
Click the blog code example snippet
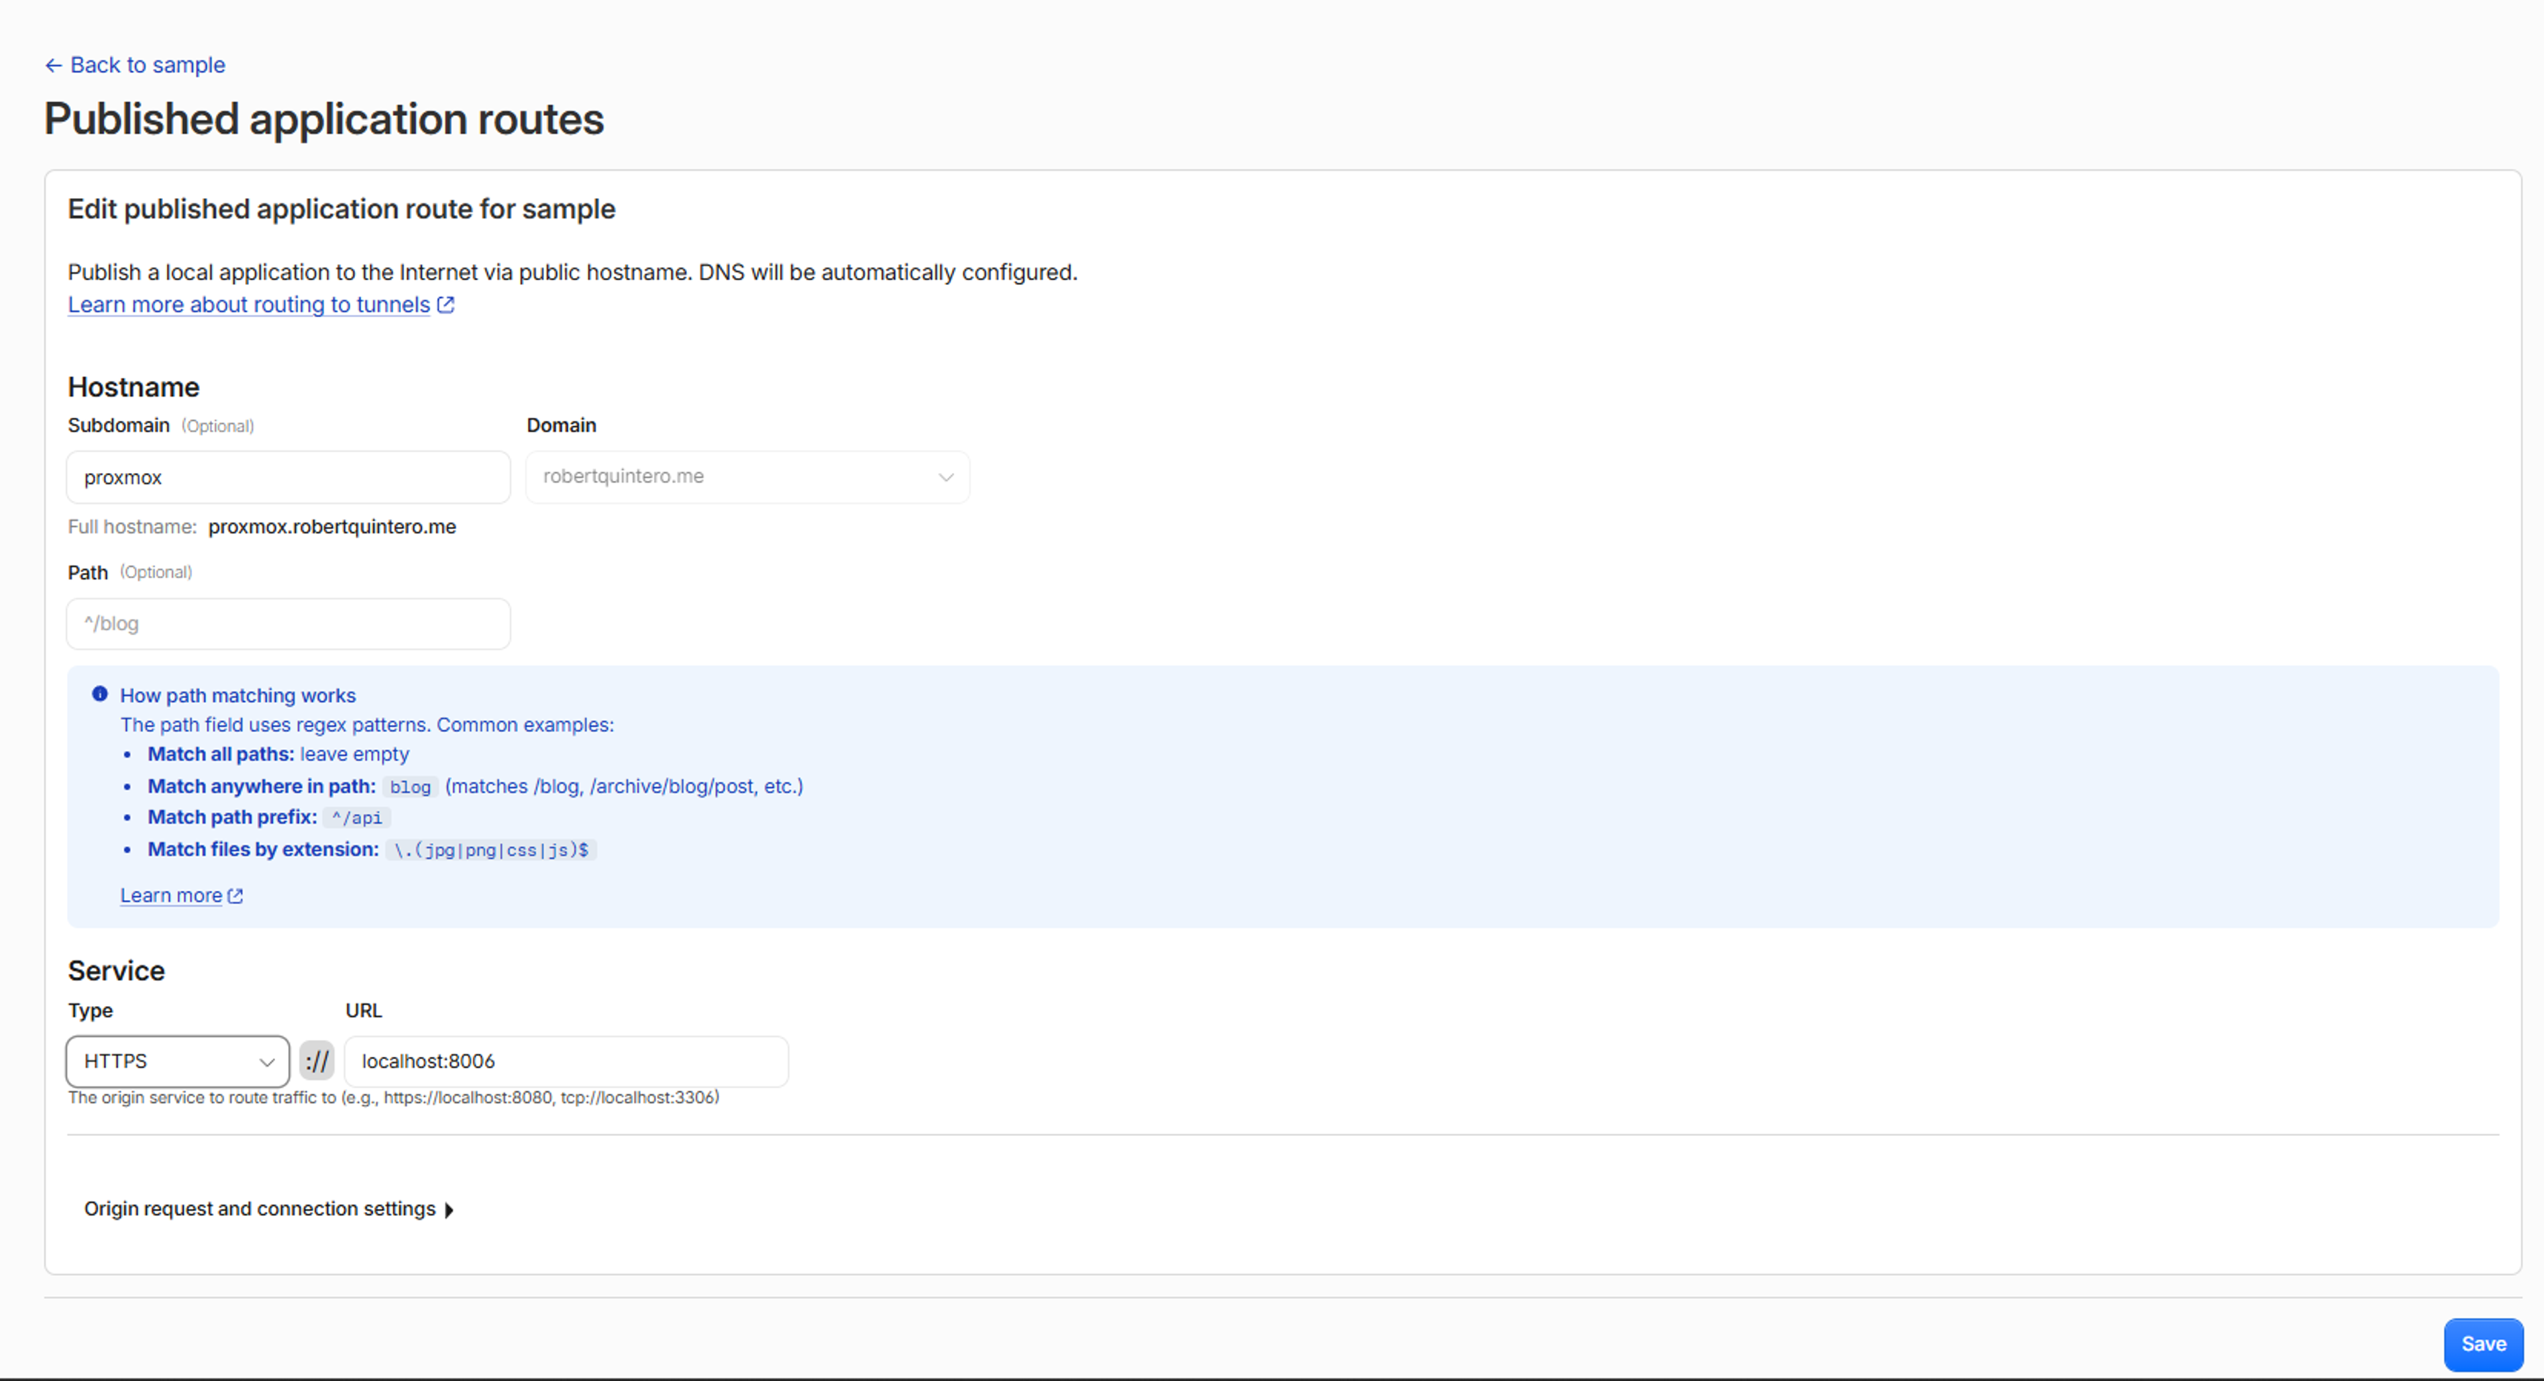410,787
